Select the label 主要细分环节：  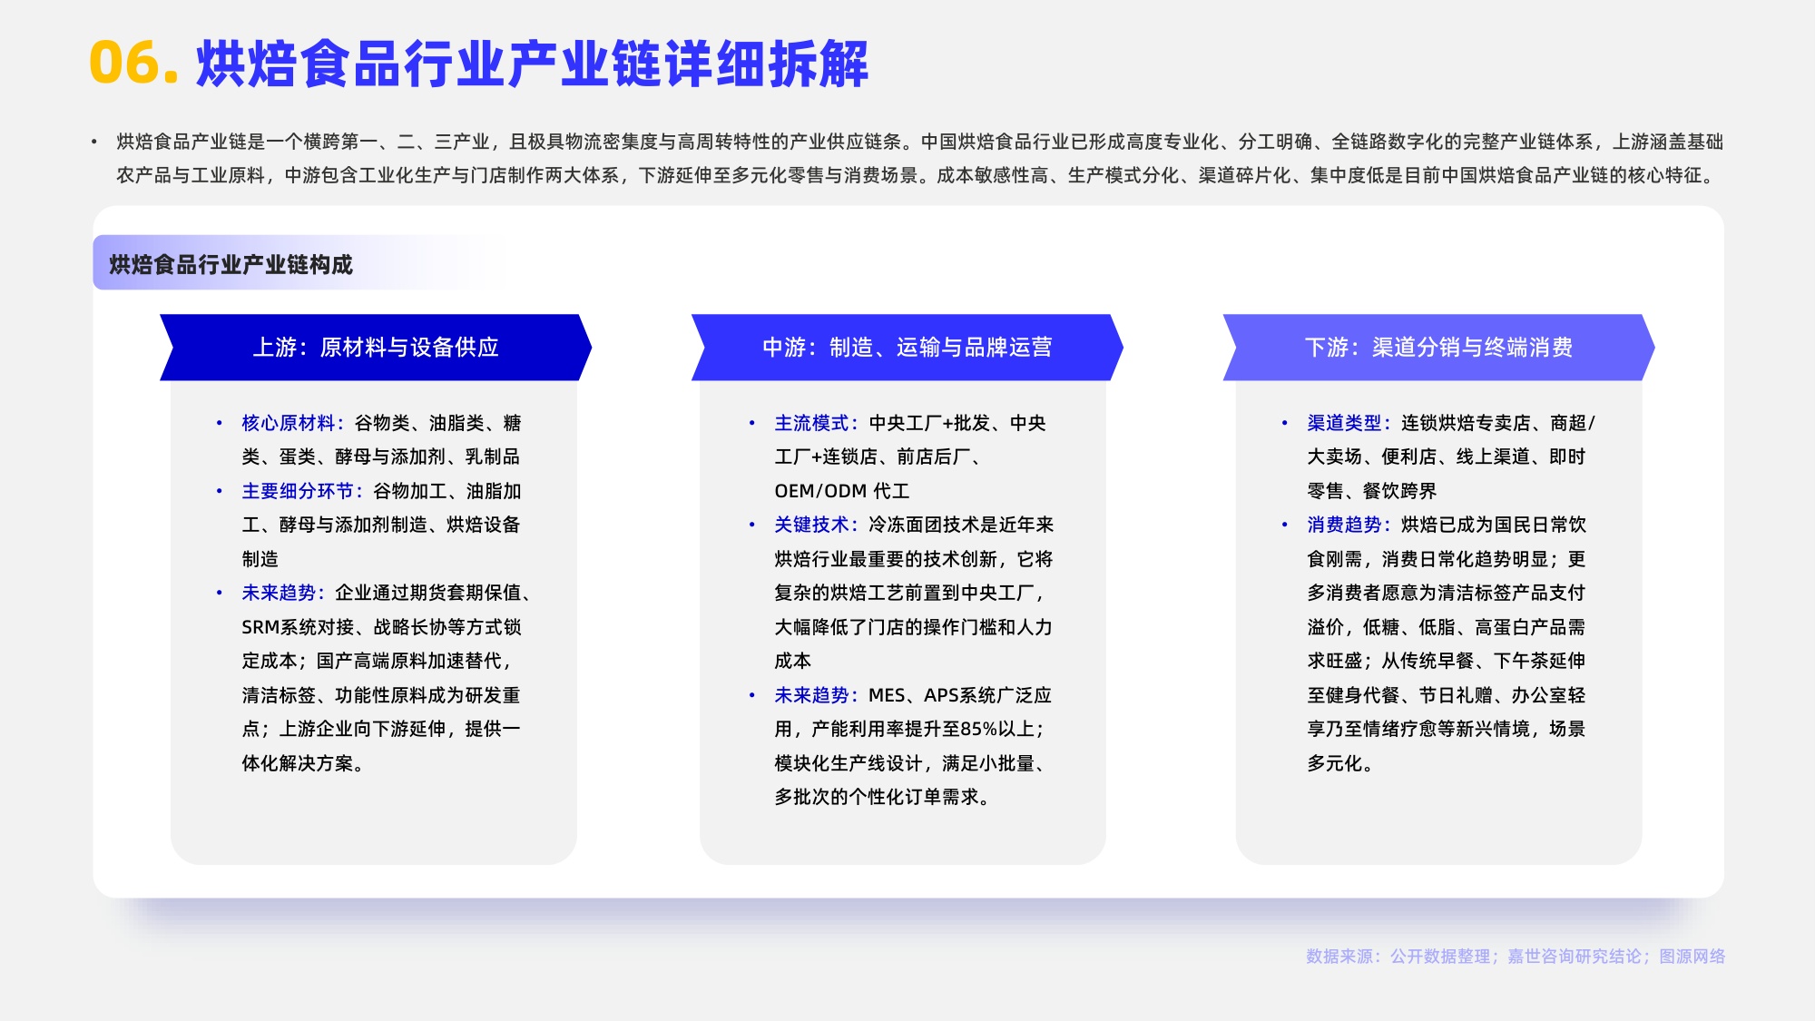(303, 491)
